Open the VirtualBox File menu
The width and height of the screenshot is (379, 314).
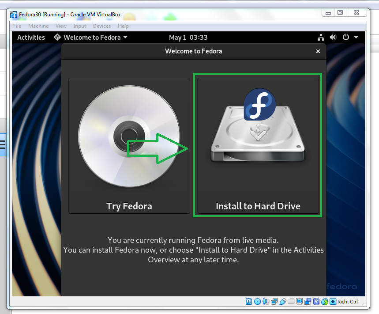(x=17, y=26)
